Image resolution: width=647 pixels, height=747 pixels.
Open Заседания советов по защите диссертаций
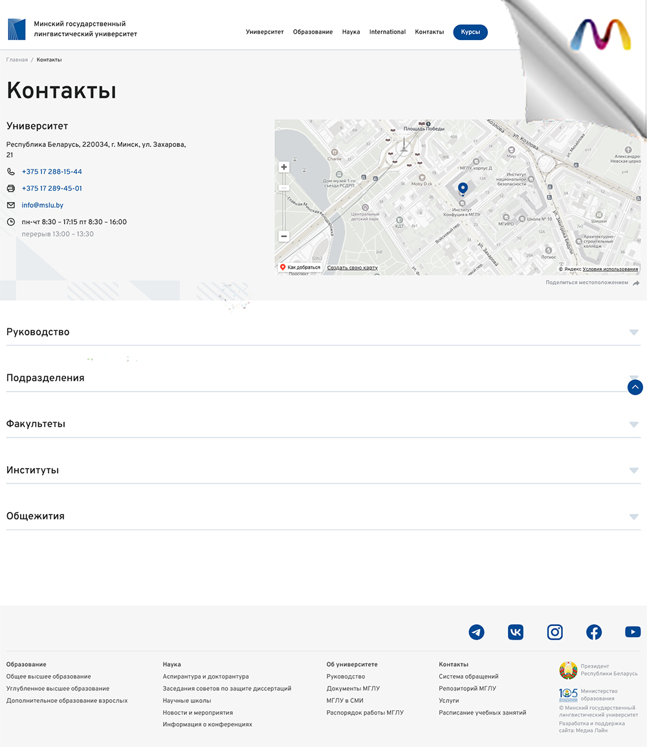click(x=227, y=688)
